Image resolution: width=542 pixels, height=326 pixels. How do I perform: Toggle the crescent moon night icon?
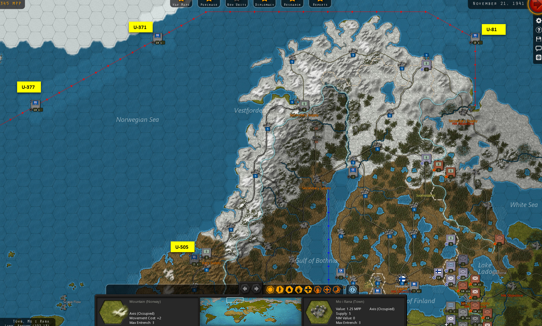(336, 289)
